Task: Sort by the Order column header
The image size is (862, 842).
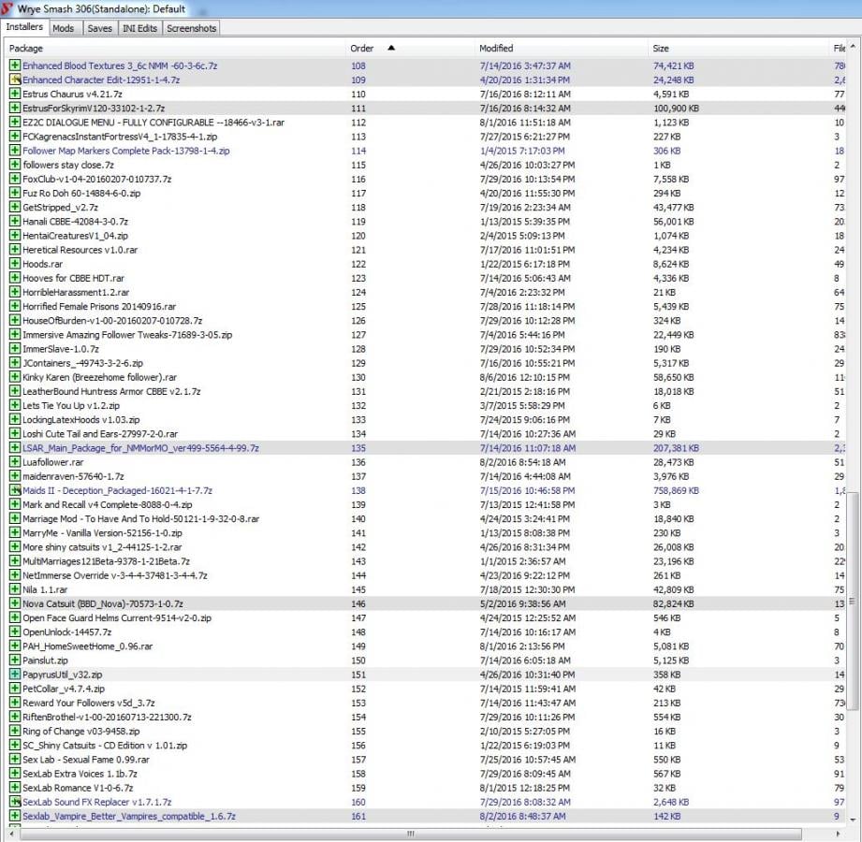Action: (x=411, y=49)
